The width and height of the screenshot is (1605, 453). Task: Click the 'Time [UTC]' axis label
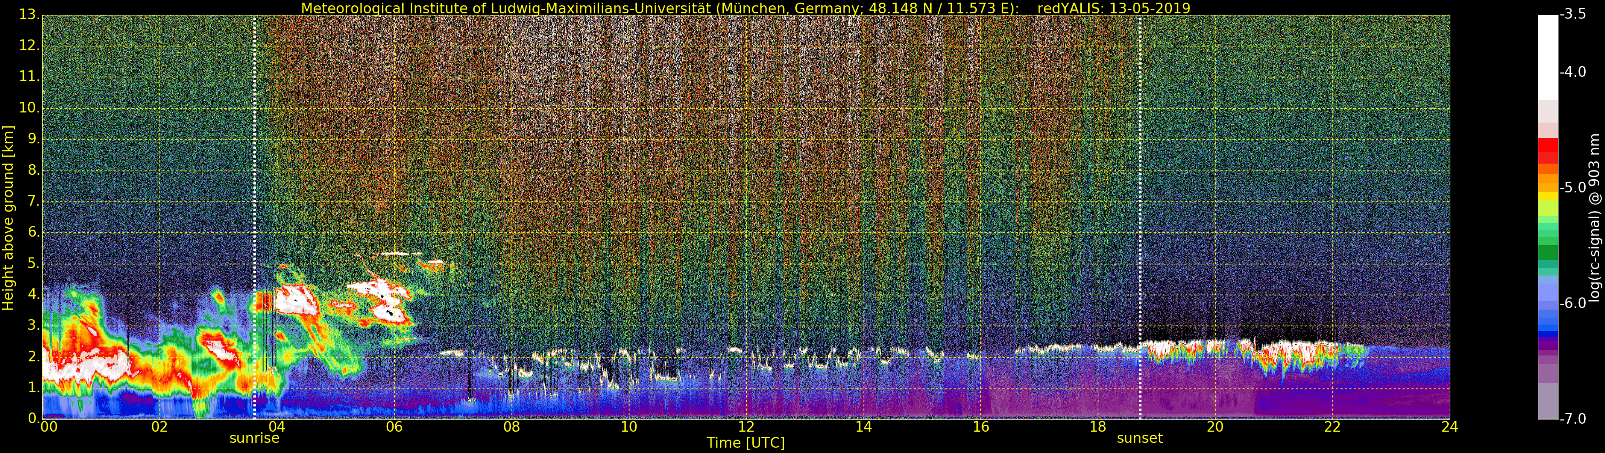745,443
